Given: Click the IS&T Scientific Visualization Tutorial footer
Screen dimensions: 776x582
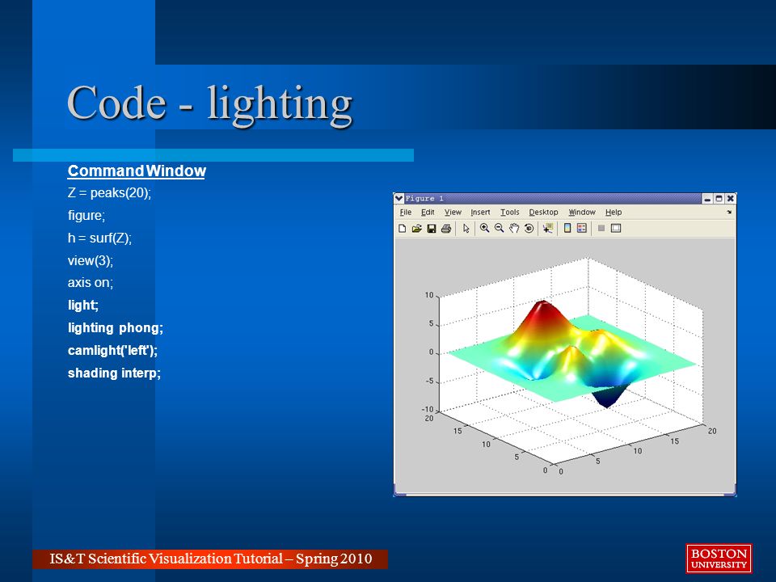Looking at the screenshot, I should click(x=210, y=559).
